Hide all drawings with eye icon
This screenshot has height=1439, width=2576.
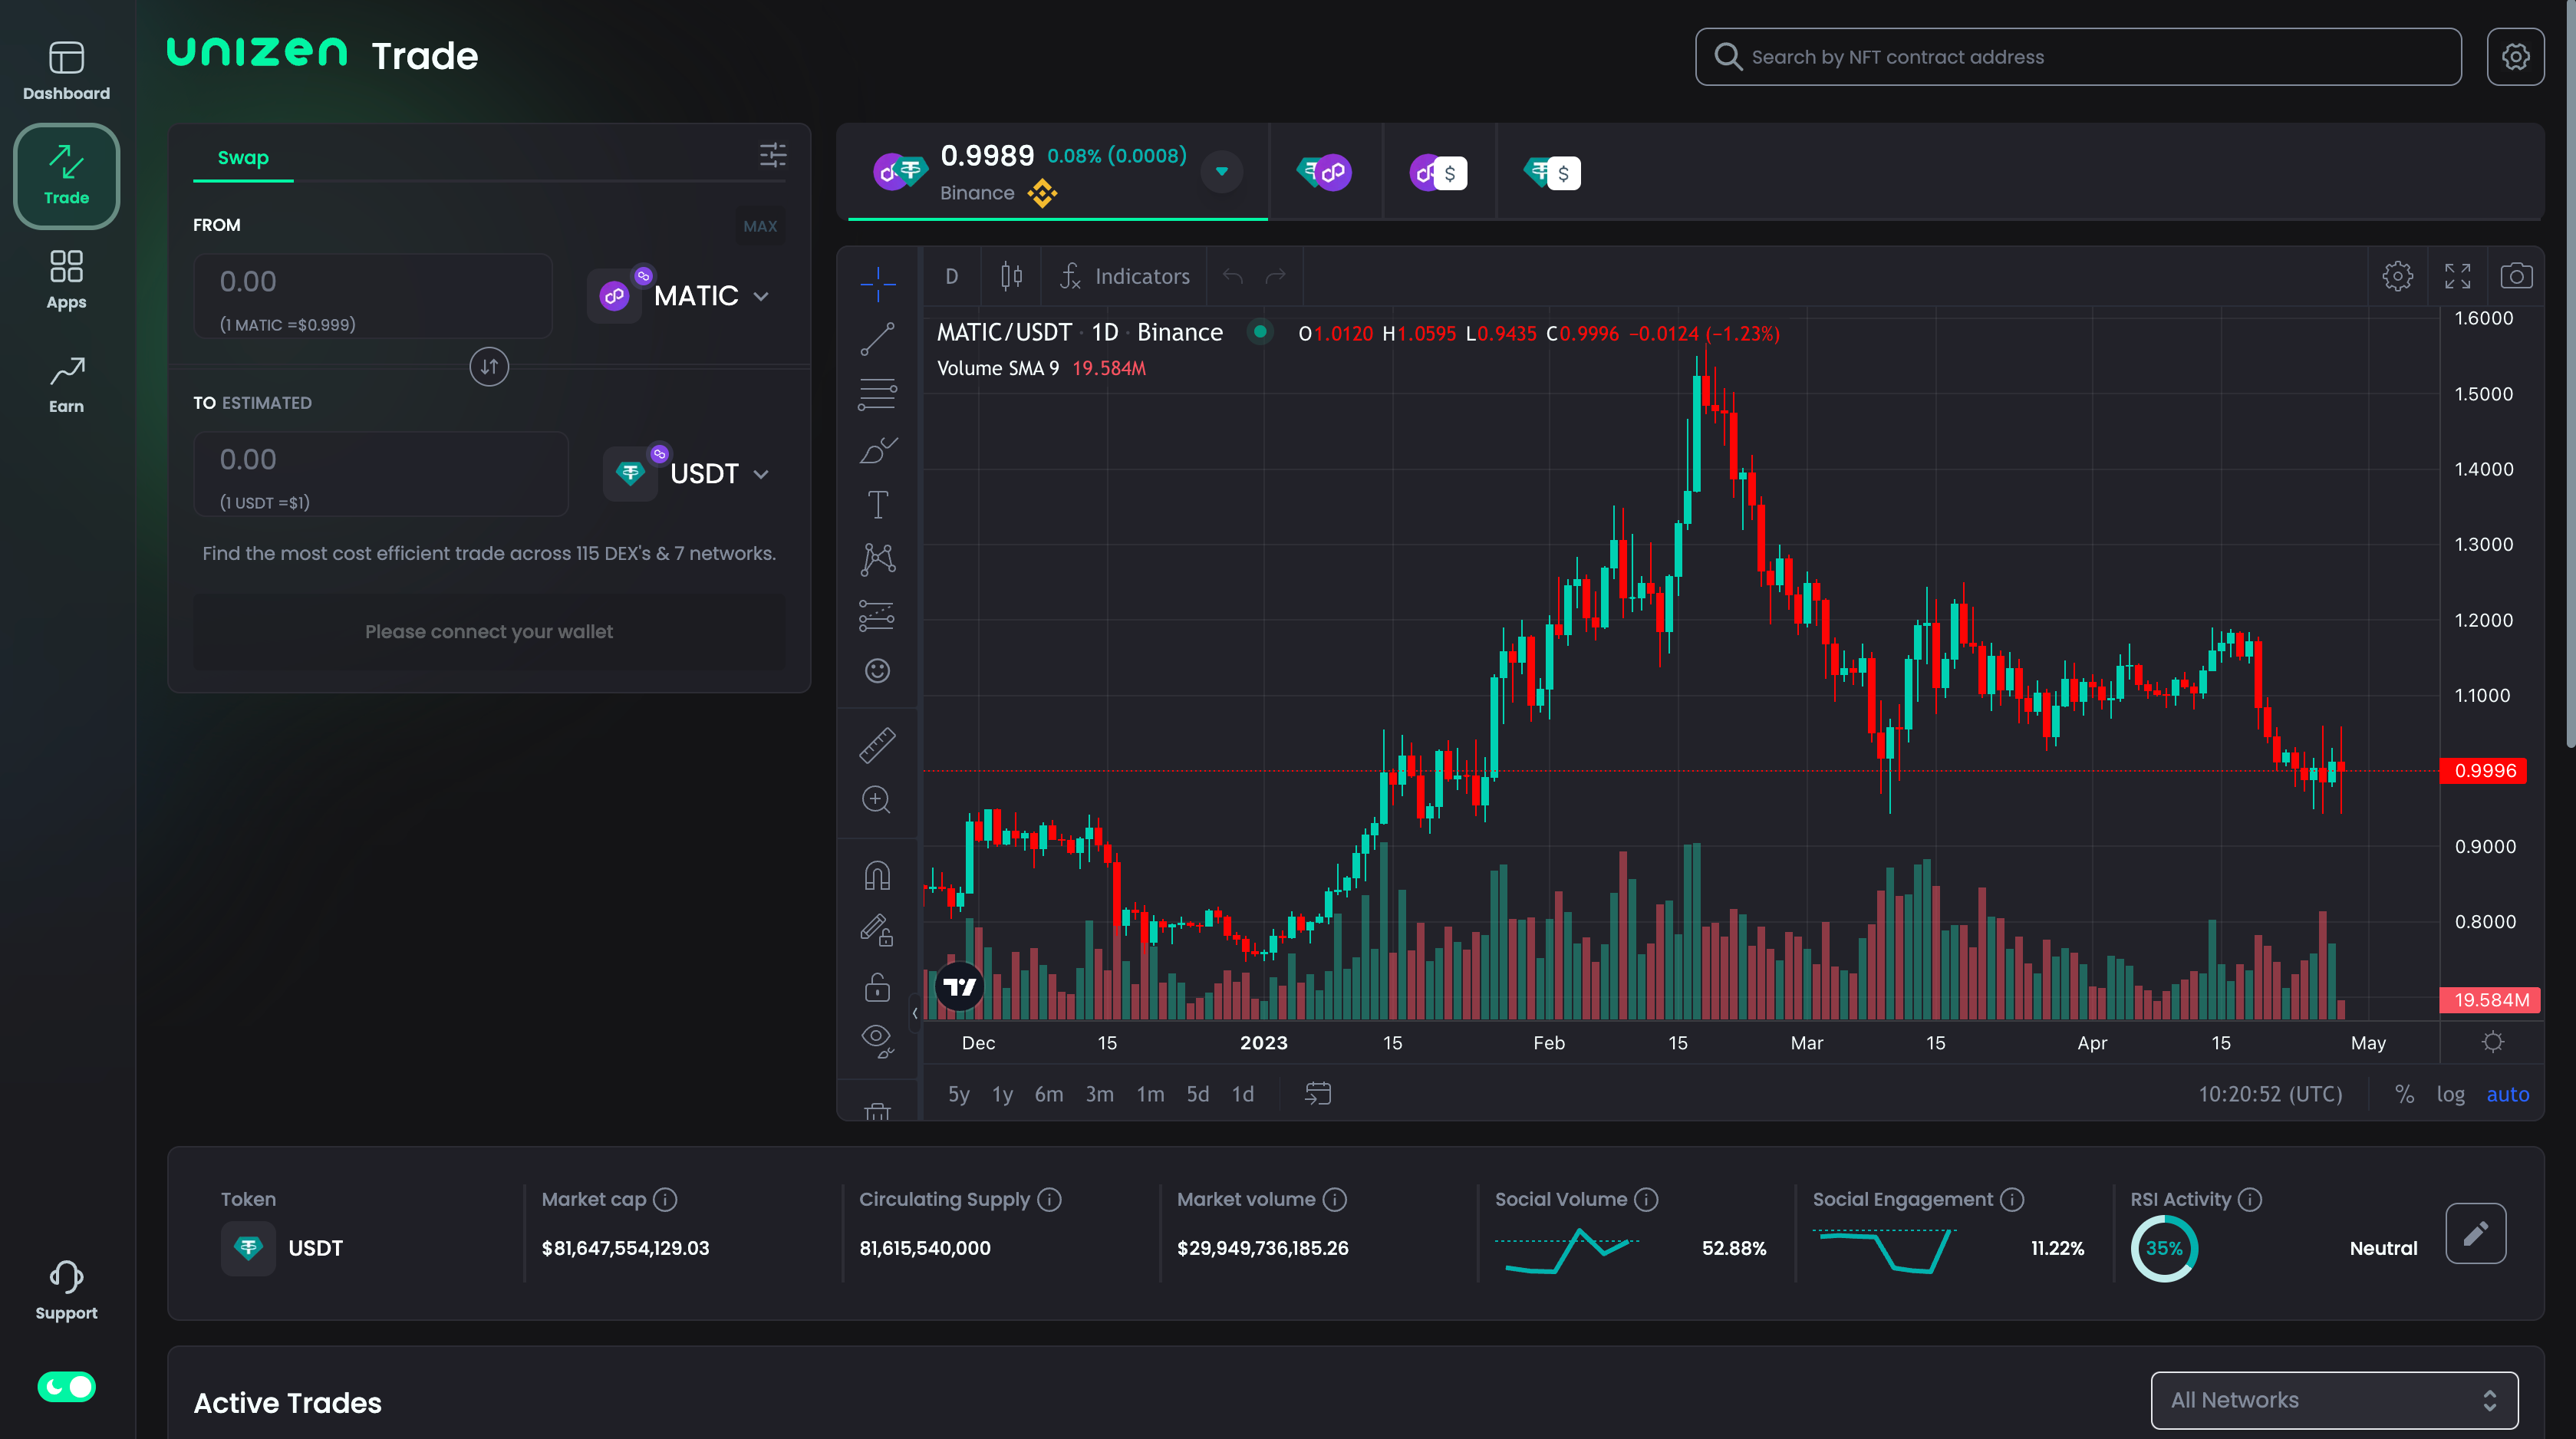click(877, 1039)
